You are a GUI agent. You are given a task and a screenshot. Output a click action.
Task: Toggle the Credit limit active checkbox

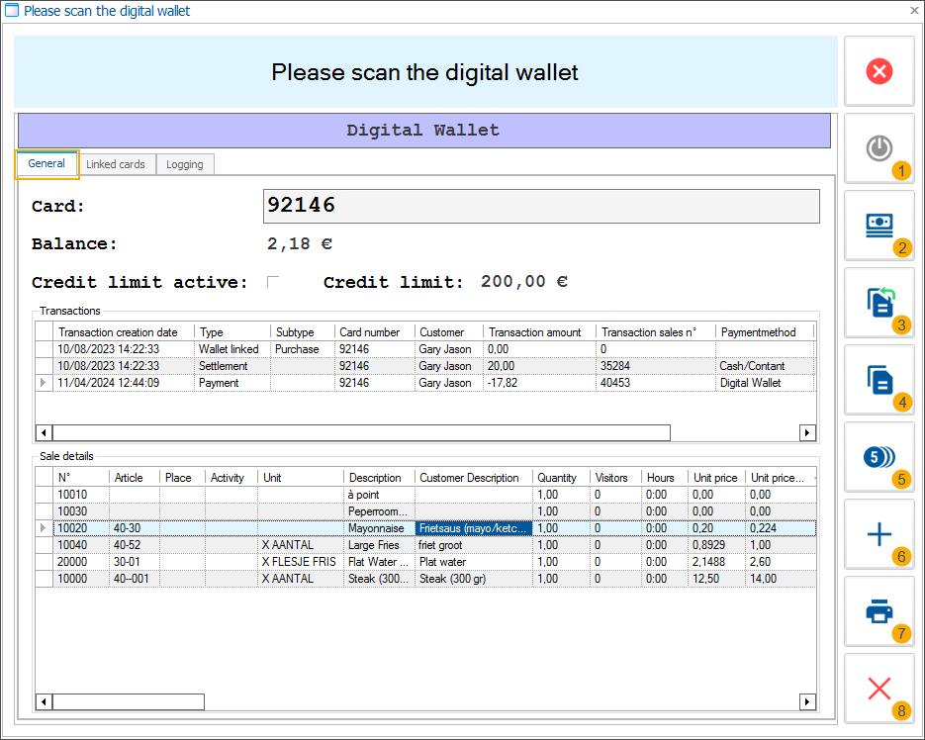click(273, 282)
